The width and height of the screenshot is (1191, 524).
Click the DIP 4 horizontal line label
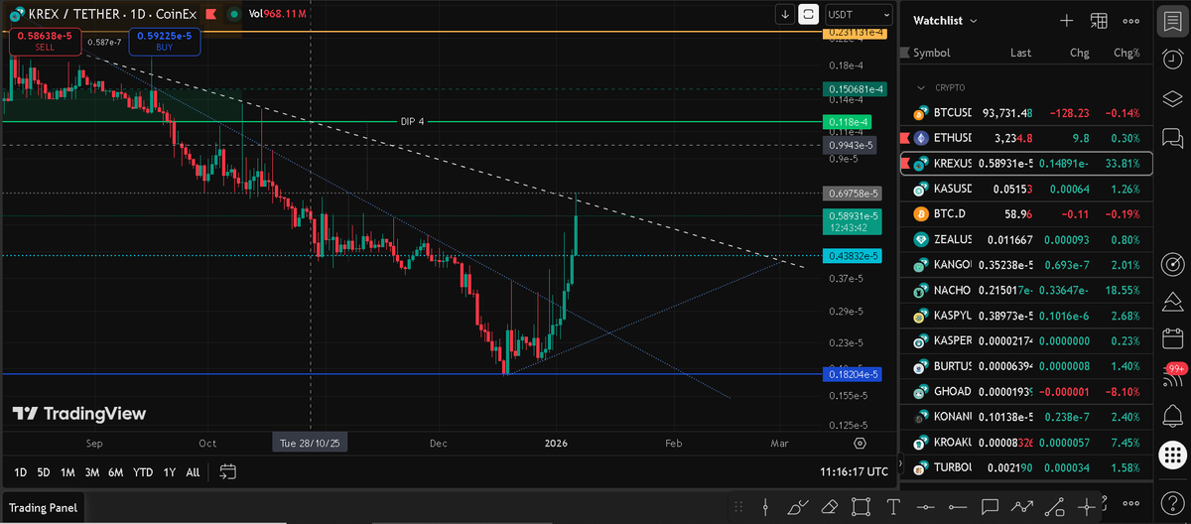point(412,121)
